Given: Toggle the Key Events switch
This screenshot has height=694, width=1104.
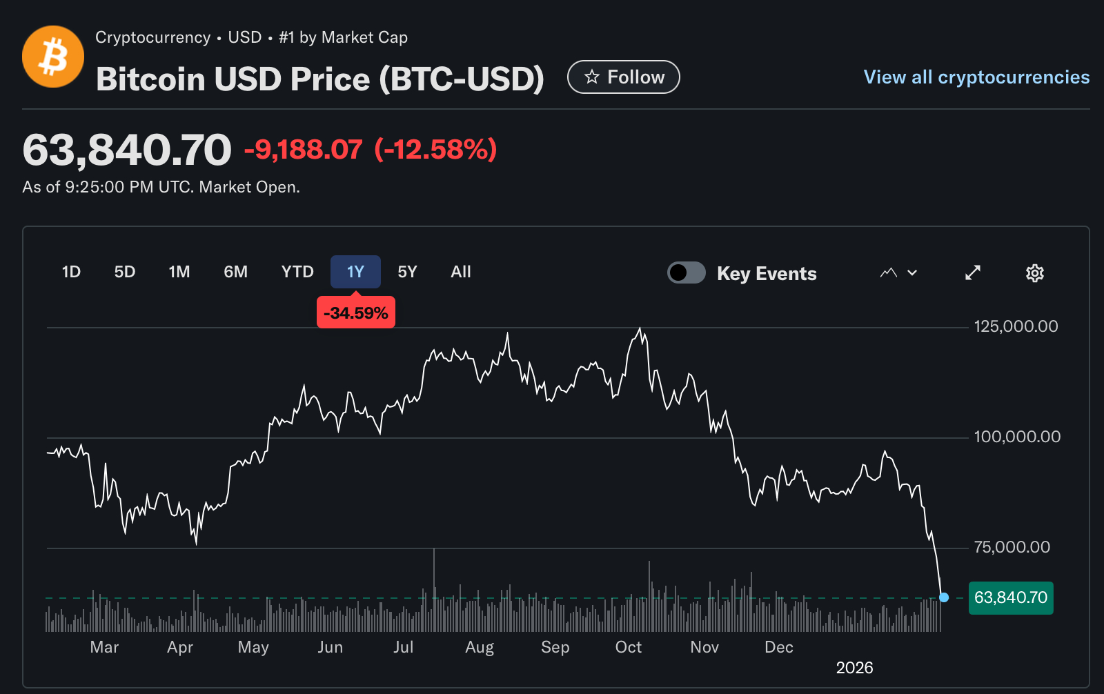Looking at the screenshot, I should coord(686,273).
